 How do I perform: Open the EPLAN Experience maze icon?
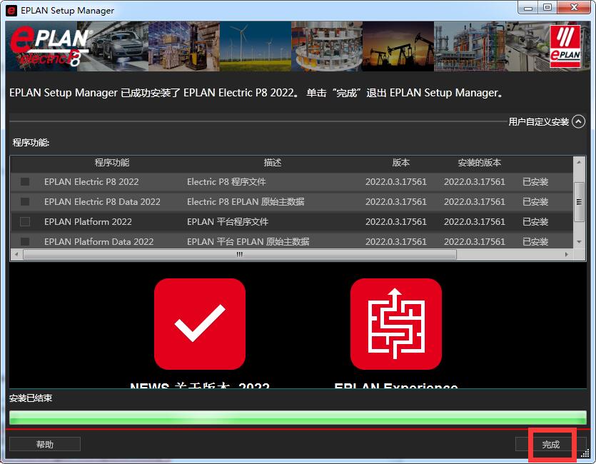click(x=395, y=324)
